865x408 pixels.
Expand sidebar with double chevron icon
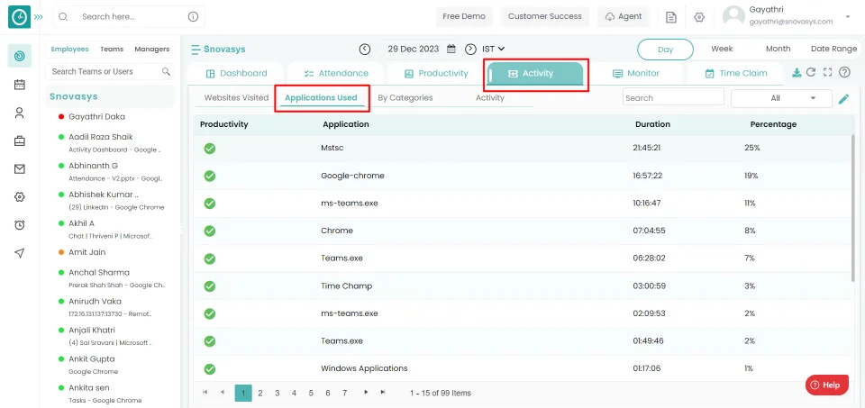(x=38, y=17)
